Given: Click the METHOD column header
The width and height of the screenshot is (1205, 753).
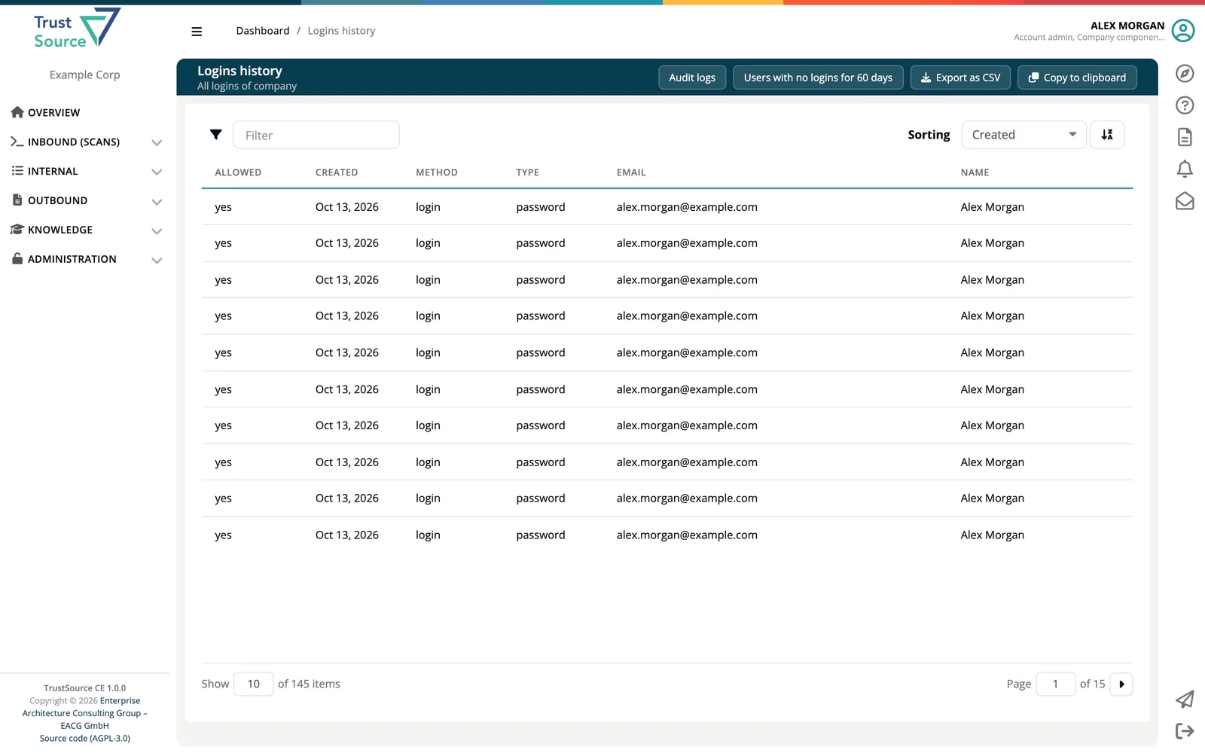Looking at the screenshot, I should click(x=437, y=172).
